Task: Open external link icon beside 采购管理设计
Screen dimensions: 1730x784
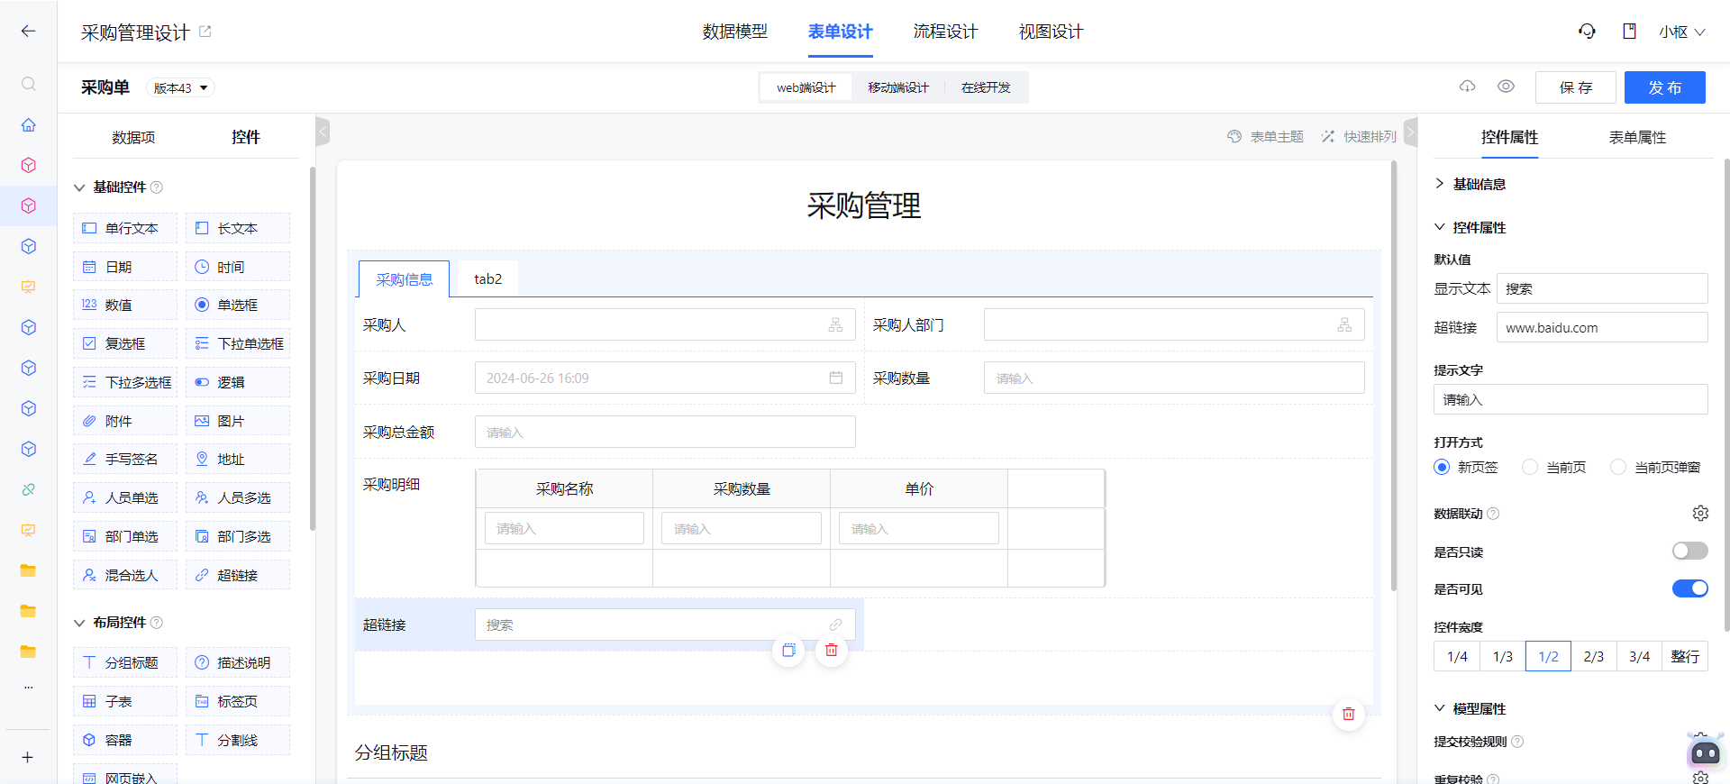Action: click(x=205, y=32)
